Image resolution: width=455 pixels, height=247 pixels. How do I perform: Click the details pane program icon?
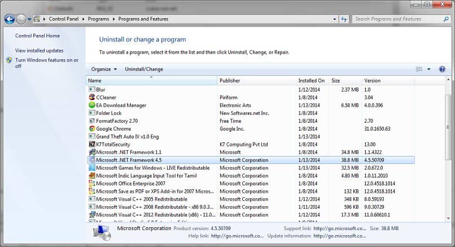tap(102, 233)
